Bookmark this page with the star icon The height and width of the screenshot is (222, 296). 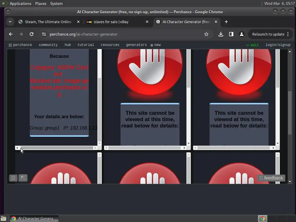[206, 34]
